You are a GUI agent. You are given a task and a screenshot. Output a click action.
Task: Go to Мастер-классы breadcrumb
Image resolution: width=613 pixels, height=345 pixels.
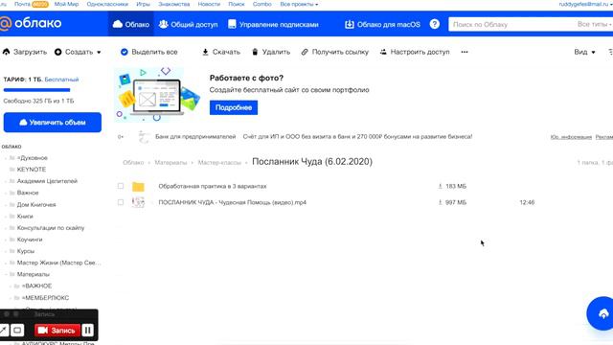point(219,162)
